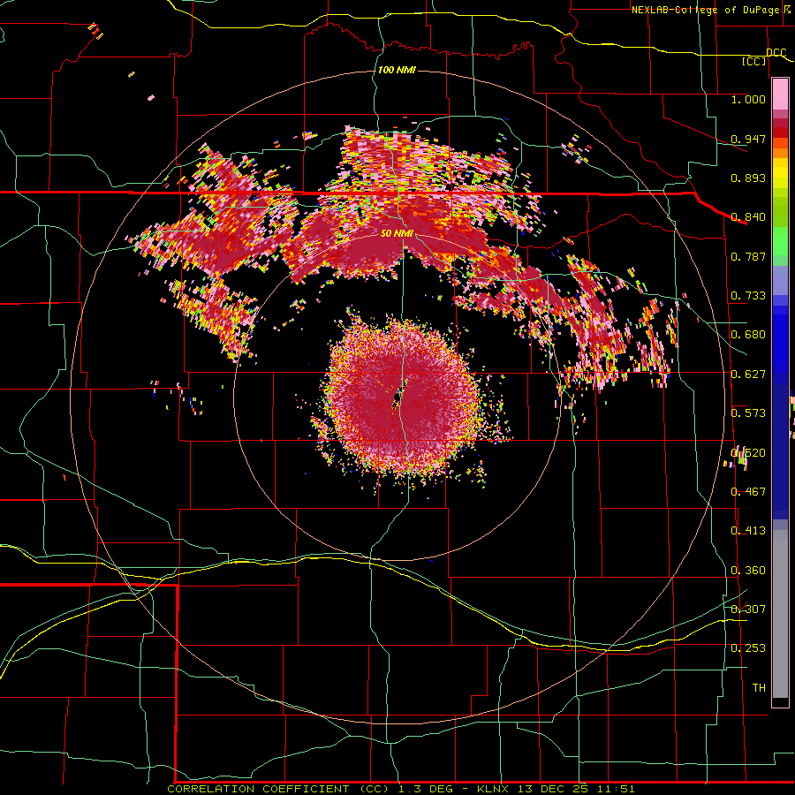Click the 0.573 color scale value
The image size is (795, 795).
click(x=748, y=413)
